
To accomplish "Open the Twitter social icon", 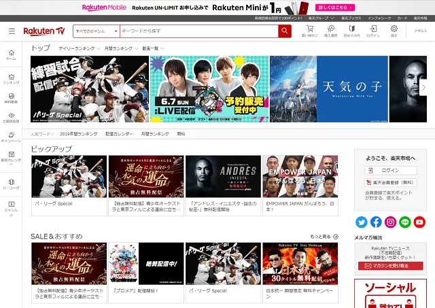I will (x=362, y=222).
